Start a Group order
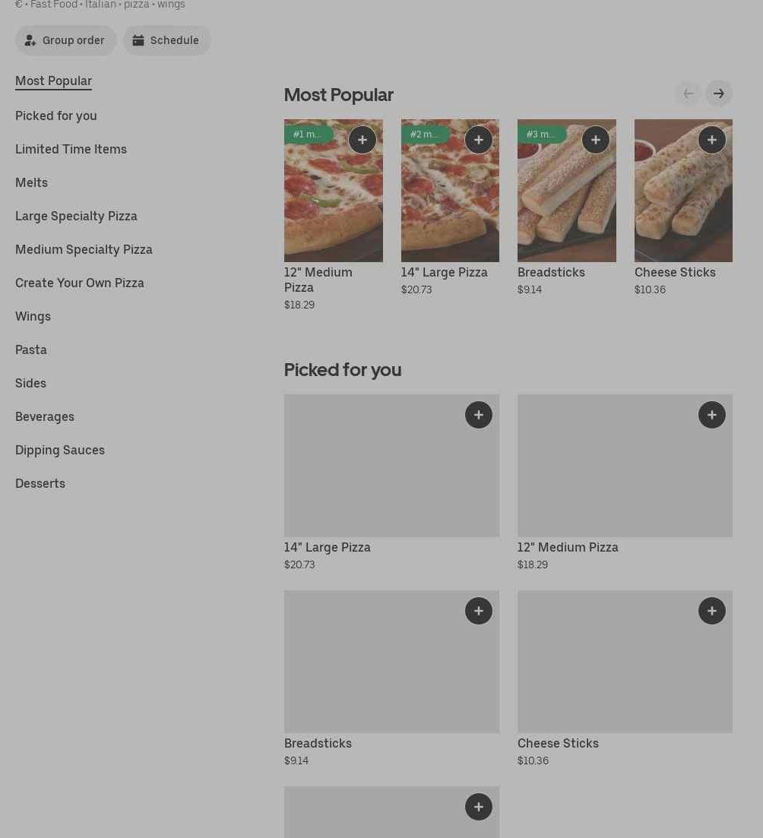The width and height of the screenshot is (763, 838). click(x=65, y=40)
